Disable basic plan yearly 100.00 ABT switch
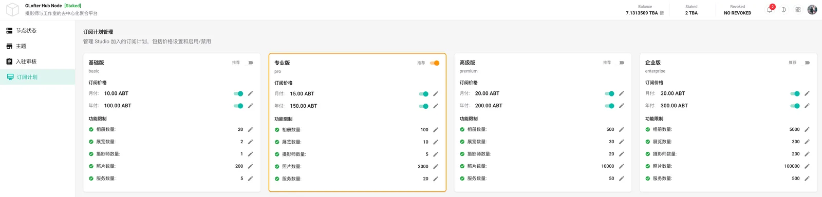Screen dimensions: 822x197 [x=238, y=106]
